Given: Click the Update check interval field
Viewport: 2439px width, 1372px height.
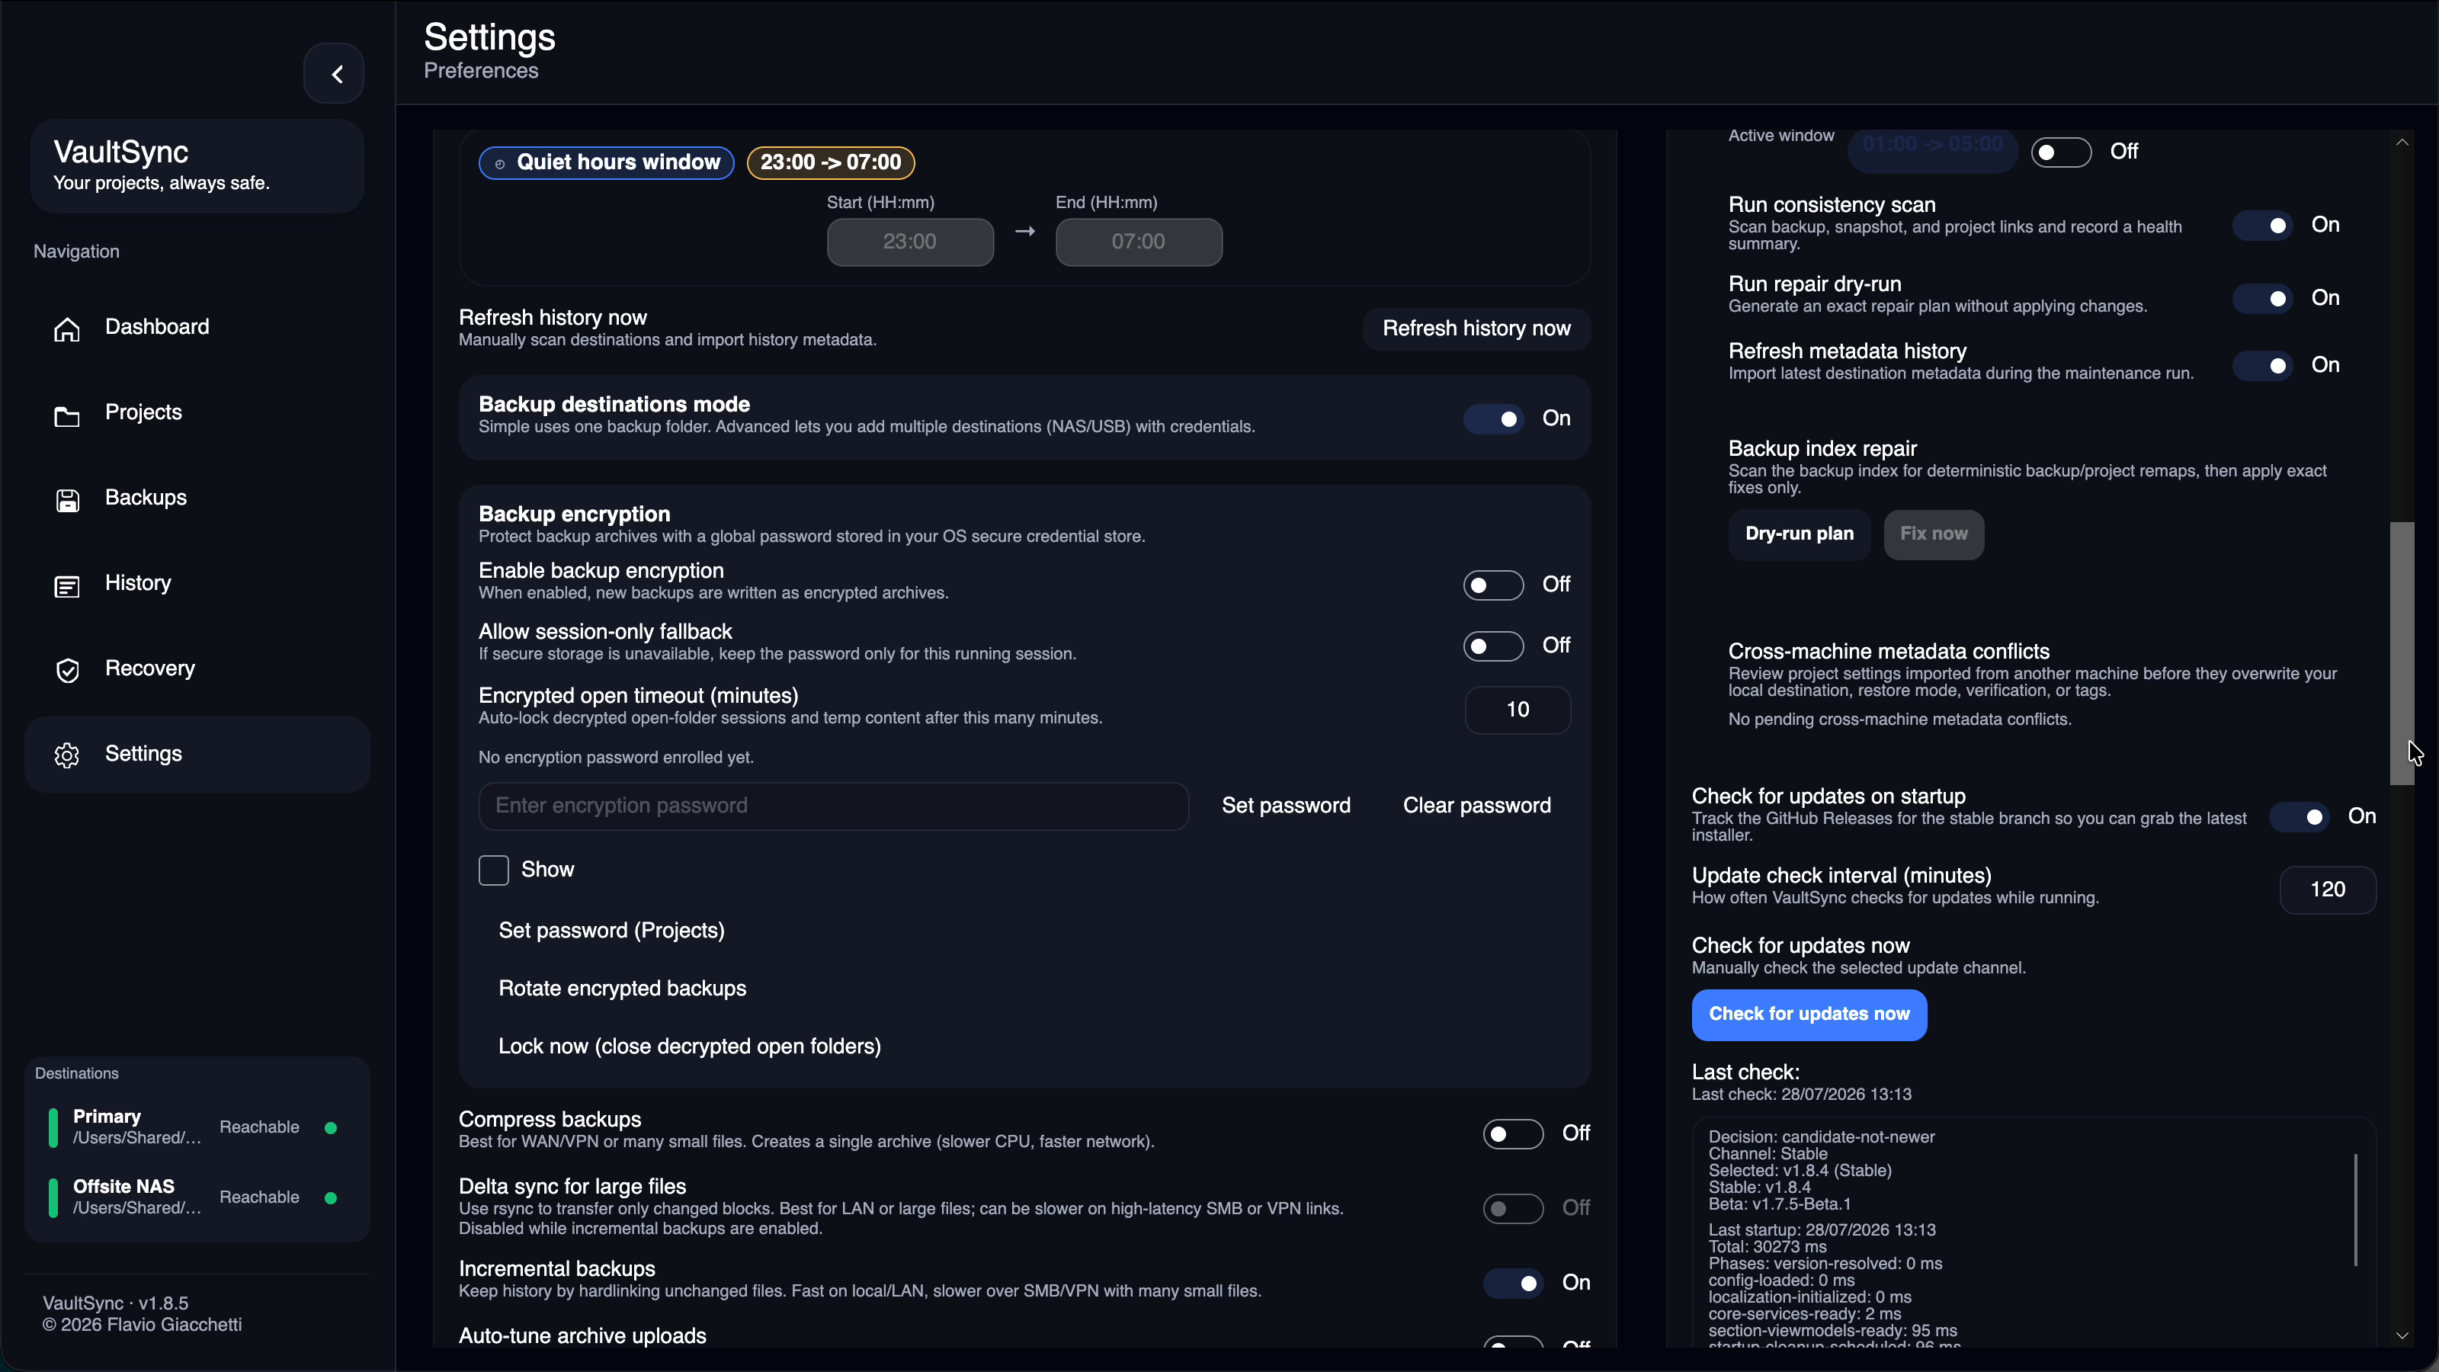Looking at the screenshot, I should coord(2327,890).
